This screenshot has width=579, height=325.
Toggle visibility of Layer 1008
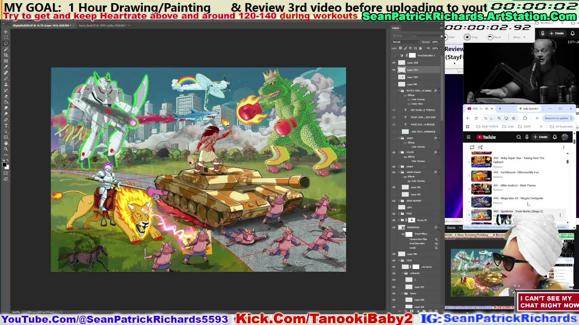(x=394, y=63)
